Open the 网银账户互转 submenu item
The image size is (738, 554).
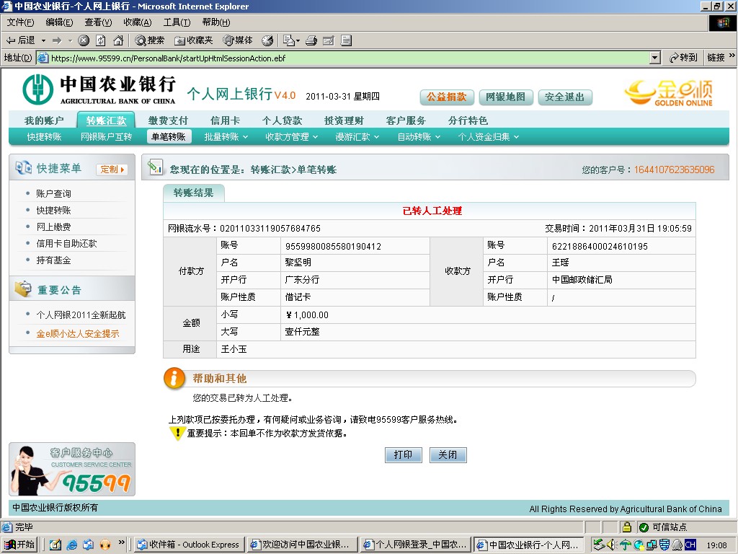click(107, 136)
